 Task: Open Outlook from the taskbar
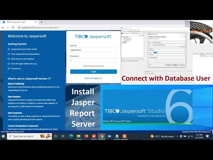[109, 136]
